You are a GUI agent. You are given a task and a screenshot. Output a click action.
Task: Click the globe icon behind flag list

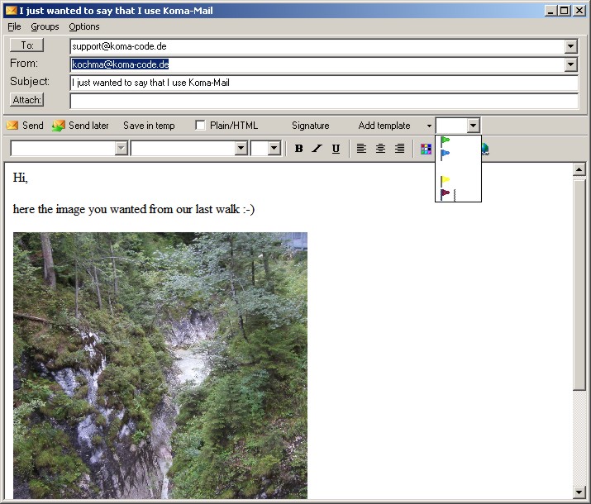(485, 150)
